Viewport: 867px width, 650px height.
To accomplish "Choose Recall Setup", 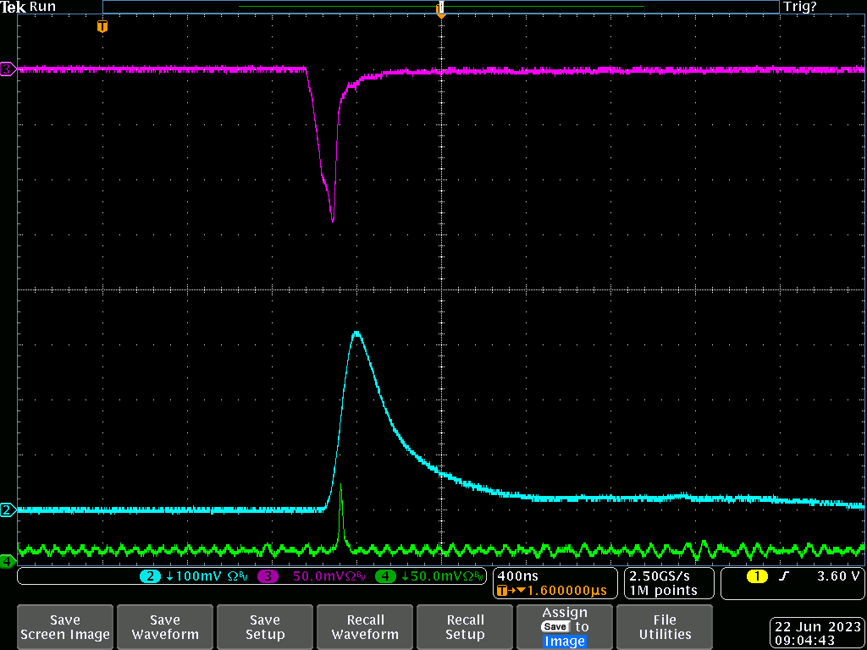I will tap(465, 627).
